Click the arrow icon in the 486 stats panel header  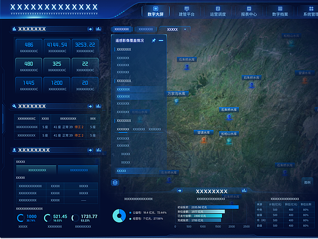90,29
